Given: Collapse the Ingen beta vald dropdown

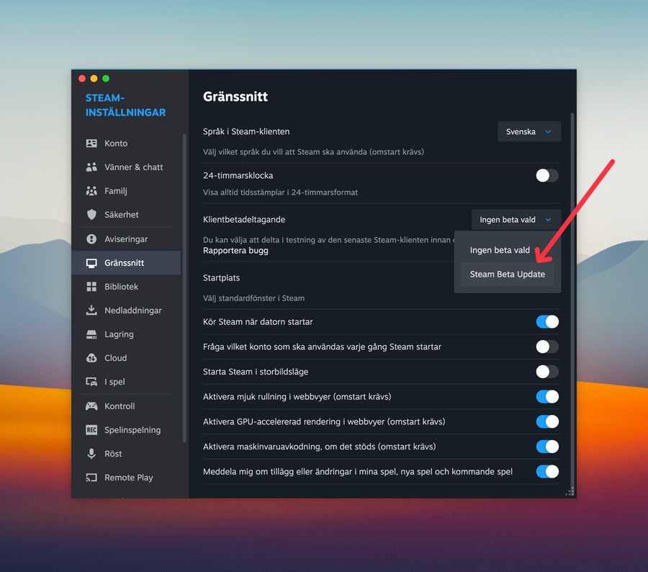Looking at the screenshot, I should pyautogui.click(x=515, y=220).
